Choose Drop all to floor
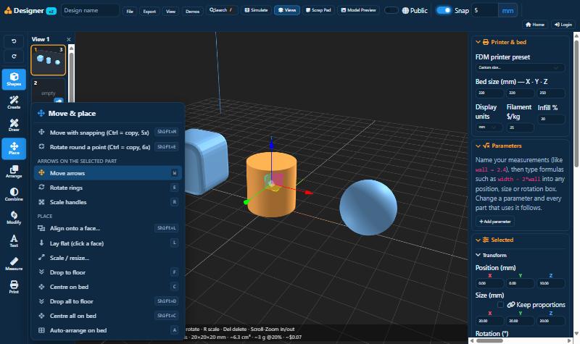 pyautogui.click(x=107, y=301)
